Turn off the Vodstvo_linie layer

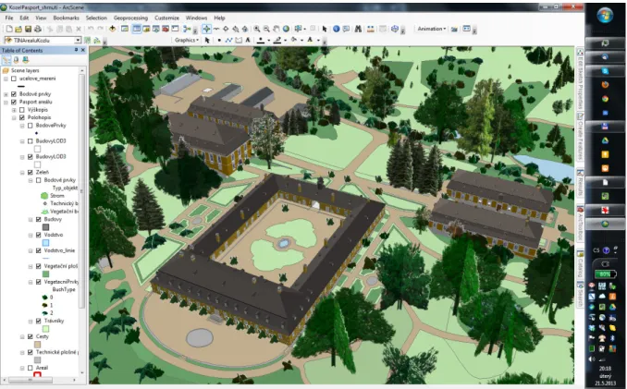39,250
